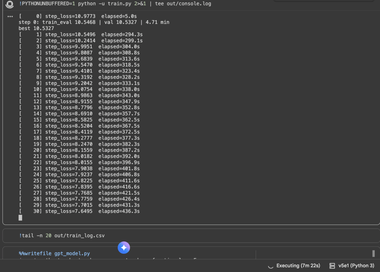The image size is (380, 272).
Task: Click into the train.py command cell
Action: click(148, 4)
